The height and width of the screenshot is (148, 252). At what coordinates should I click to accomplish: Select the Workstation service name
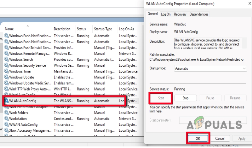18,119
